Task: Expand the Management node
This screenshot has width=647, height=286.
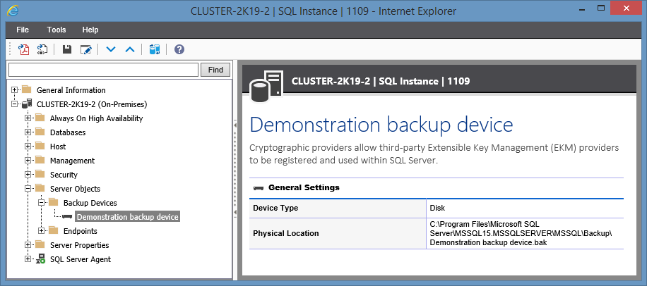Action: click(28, 160)
